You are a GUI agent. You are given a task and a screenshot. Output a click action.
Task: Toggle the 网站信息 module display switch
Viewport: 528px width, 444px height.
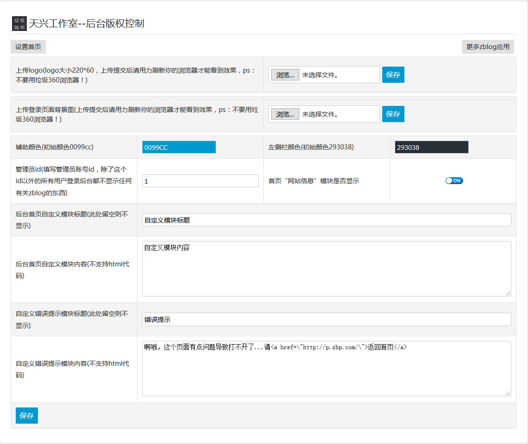click(454, 181)
